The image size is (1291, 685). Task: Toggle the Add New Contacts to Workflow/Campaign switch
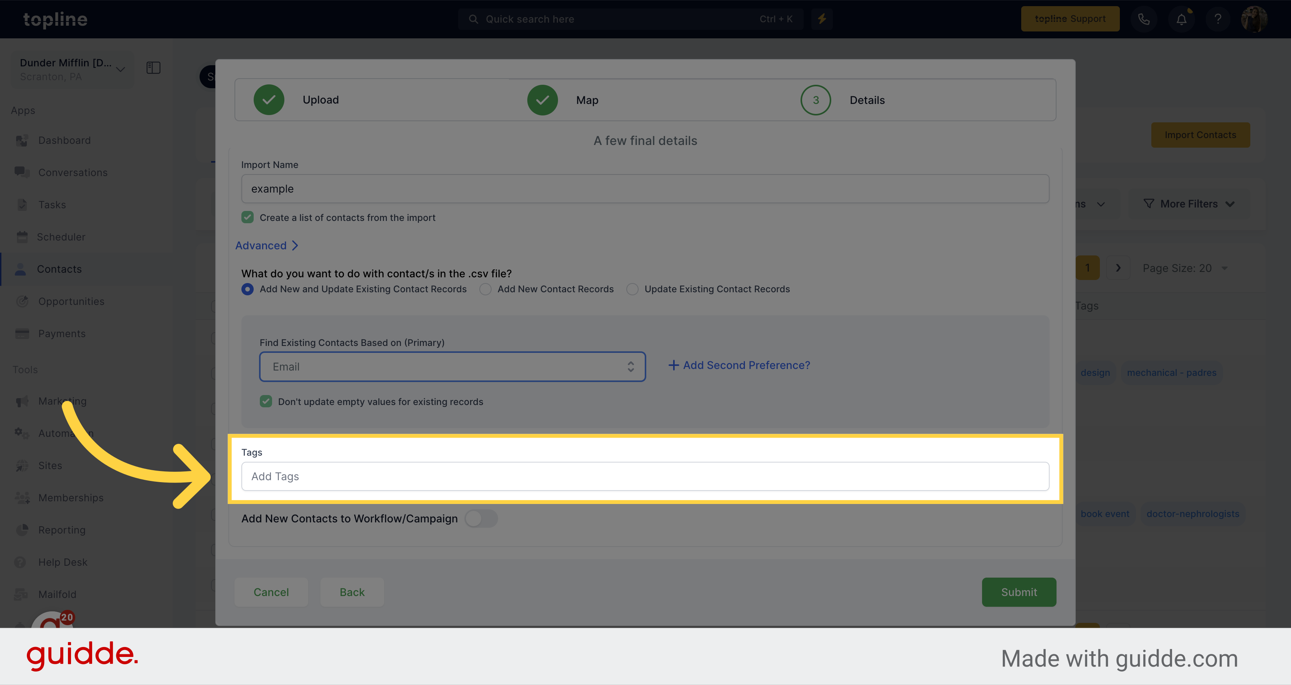click(482, 518)
